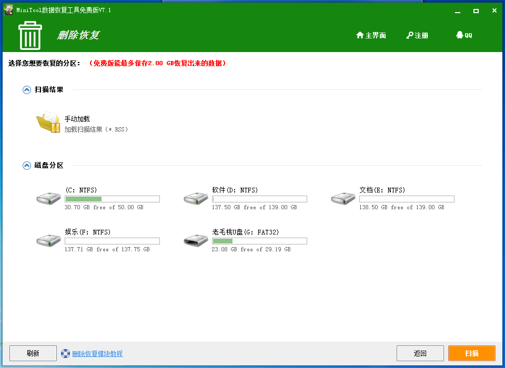Click the 返回 back button
This screenshot has height=368, width=505.
(420, 353)
